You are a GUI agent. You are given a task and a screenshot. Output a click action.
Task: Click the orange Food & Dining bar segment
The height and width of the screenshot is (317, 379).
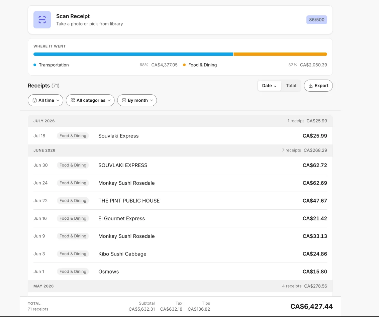pos(280,54)
